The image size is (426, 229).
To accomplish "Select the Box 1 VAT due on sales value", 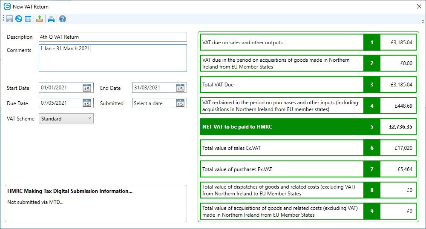I will [x=398, y=43].
